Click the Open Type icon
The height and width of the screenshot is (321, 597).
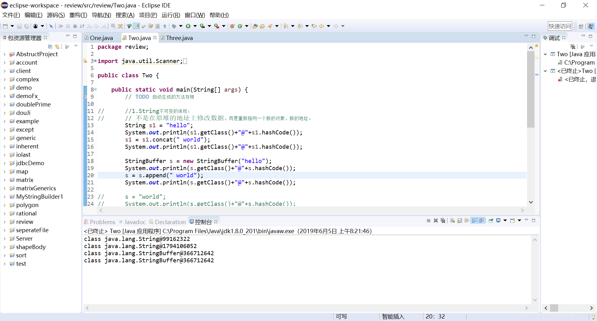[x=255, y=26]
